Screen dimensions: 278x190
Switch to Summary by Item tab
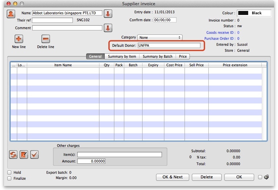coord(122,56)
